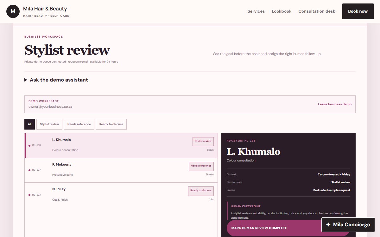Select the All filter tab

[29, 124]
